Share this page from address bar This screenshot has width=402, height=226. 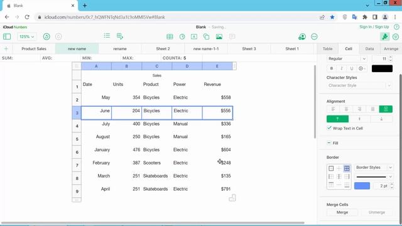[x=322, y=17]
